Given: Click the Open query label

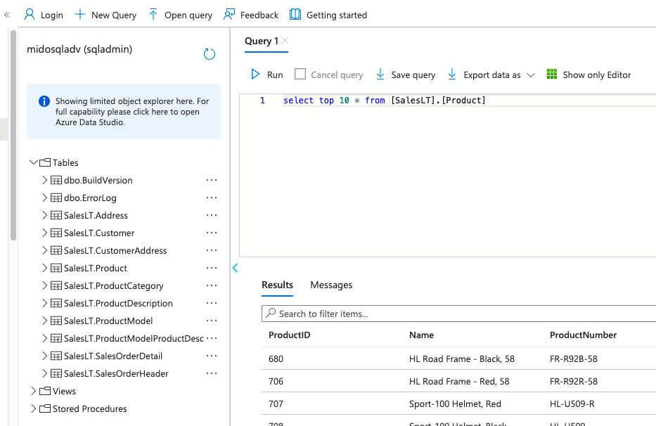Looking at the screenshot, I should 188,15.
